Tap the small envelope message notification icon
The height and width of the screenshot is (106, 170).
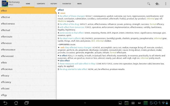point(139,103)
